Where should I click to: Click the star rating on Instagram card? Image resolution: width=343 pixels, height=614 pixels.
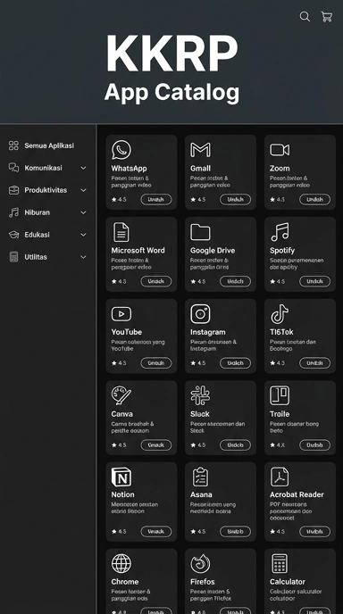tap(198, 363)
